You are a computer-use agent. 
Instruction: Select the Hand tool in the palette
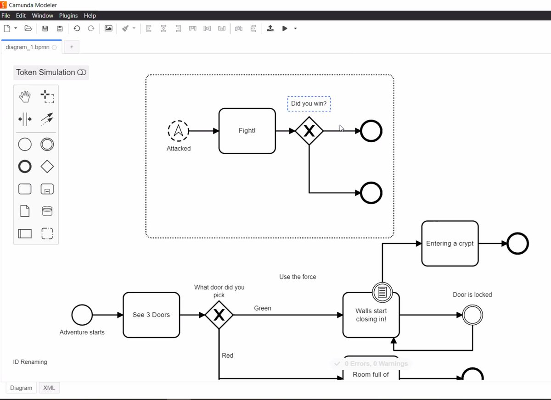pos(25,96)
